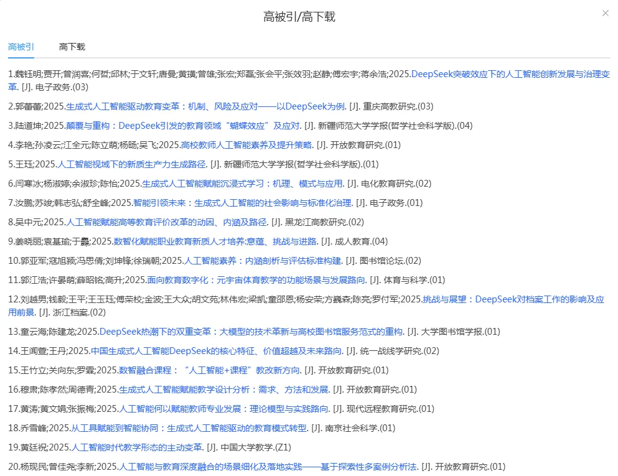
Task: Click journal text 统一战线学研究.(02)
Action: pos(400,351)
